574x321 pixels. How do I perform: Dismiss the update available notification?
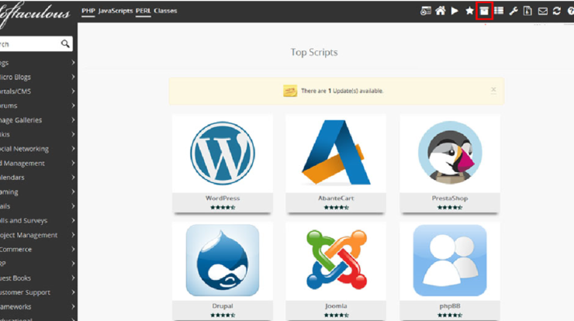click(x=493, y=90)
